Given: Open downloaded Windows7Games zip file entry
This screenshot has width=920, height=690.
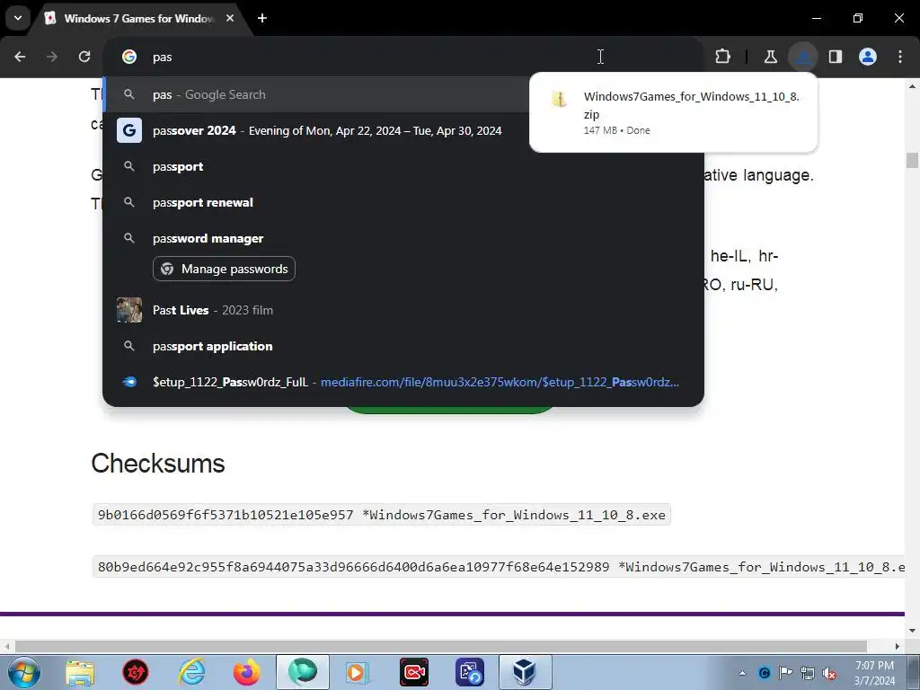Looking at the screenshot, I should pyautogui.click(x=673, y=112).
